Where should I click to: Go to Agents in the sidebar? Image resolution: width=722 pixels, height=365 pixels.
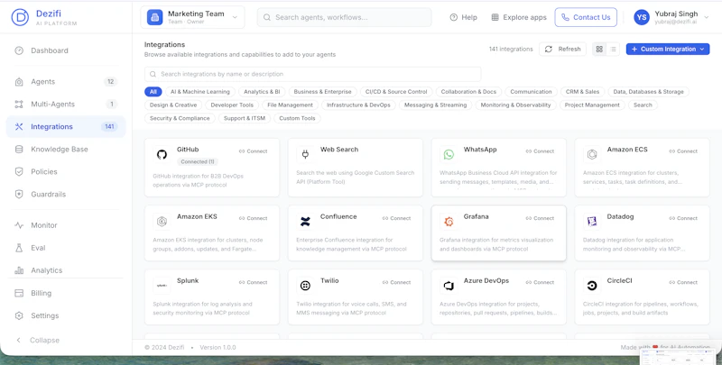tap(66, 81)
